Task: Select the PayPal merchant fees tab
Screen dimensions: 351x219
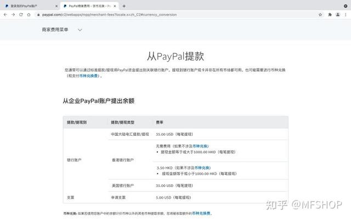Action: (89, 6)
